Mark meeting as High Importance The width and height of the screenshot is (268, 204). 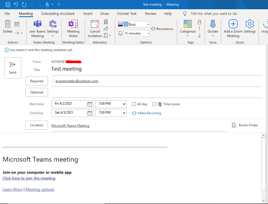tap(199, 28)
